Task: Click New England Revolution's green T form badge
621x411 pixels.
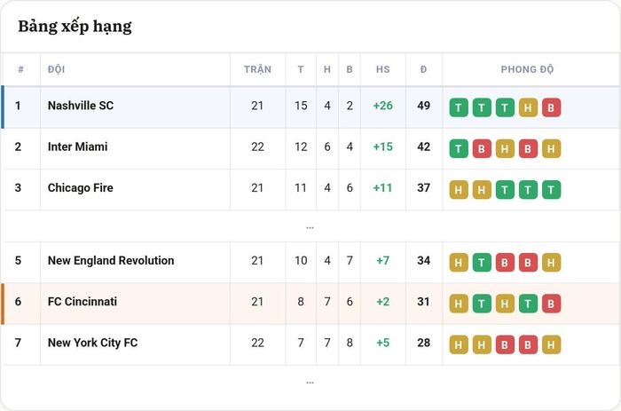Action: 482,263
